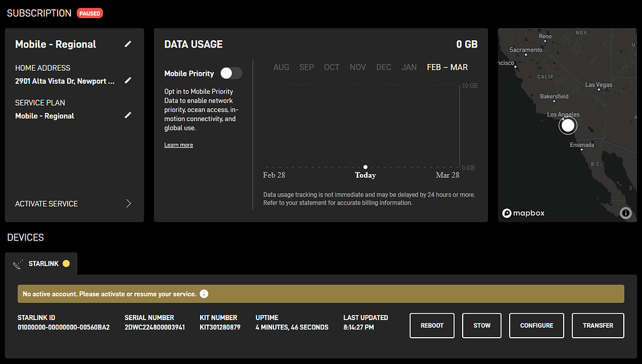The height and width of the screenshot is (364, 642).
Task: Click Las Vegas label on the map
Action: point(599,85)
